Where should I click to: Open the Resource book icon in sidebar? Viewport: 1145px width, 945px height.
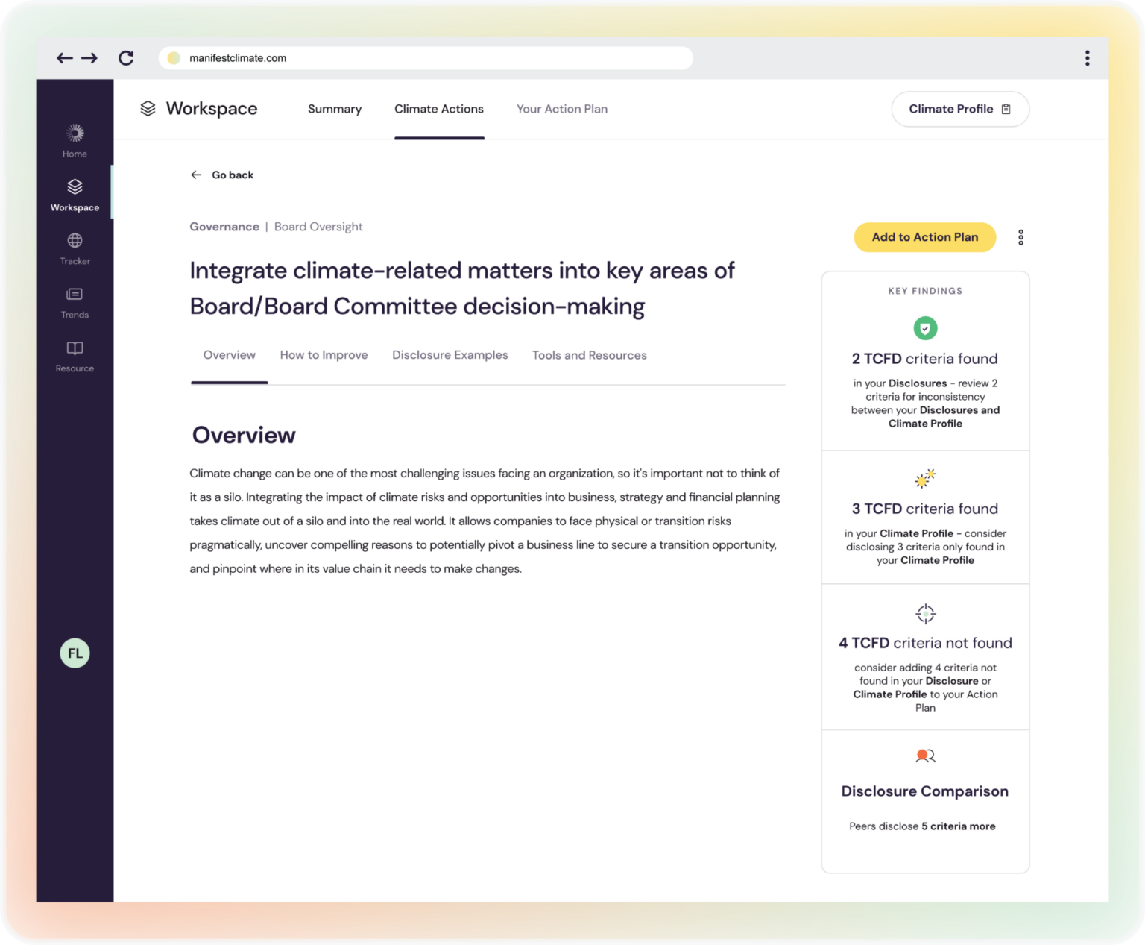click(x=75, y=348)
